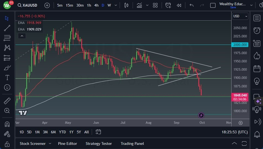Set range to 1M
The width and height of the screenshot is (263, 149).
point(37,132)
